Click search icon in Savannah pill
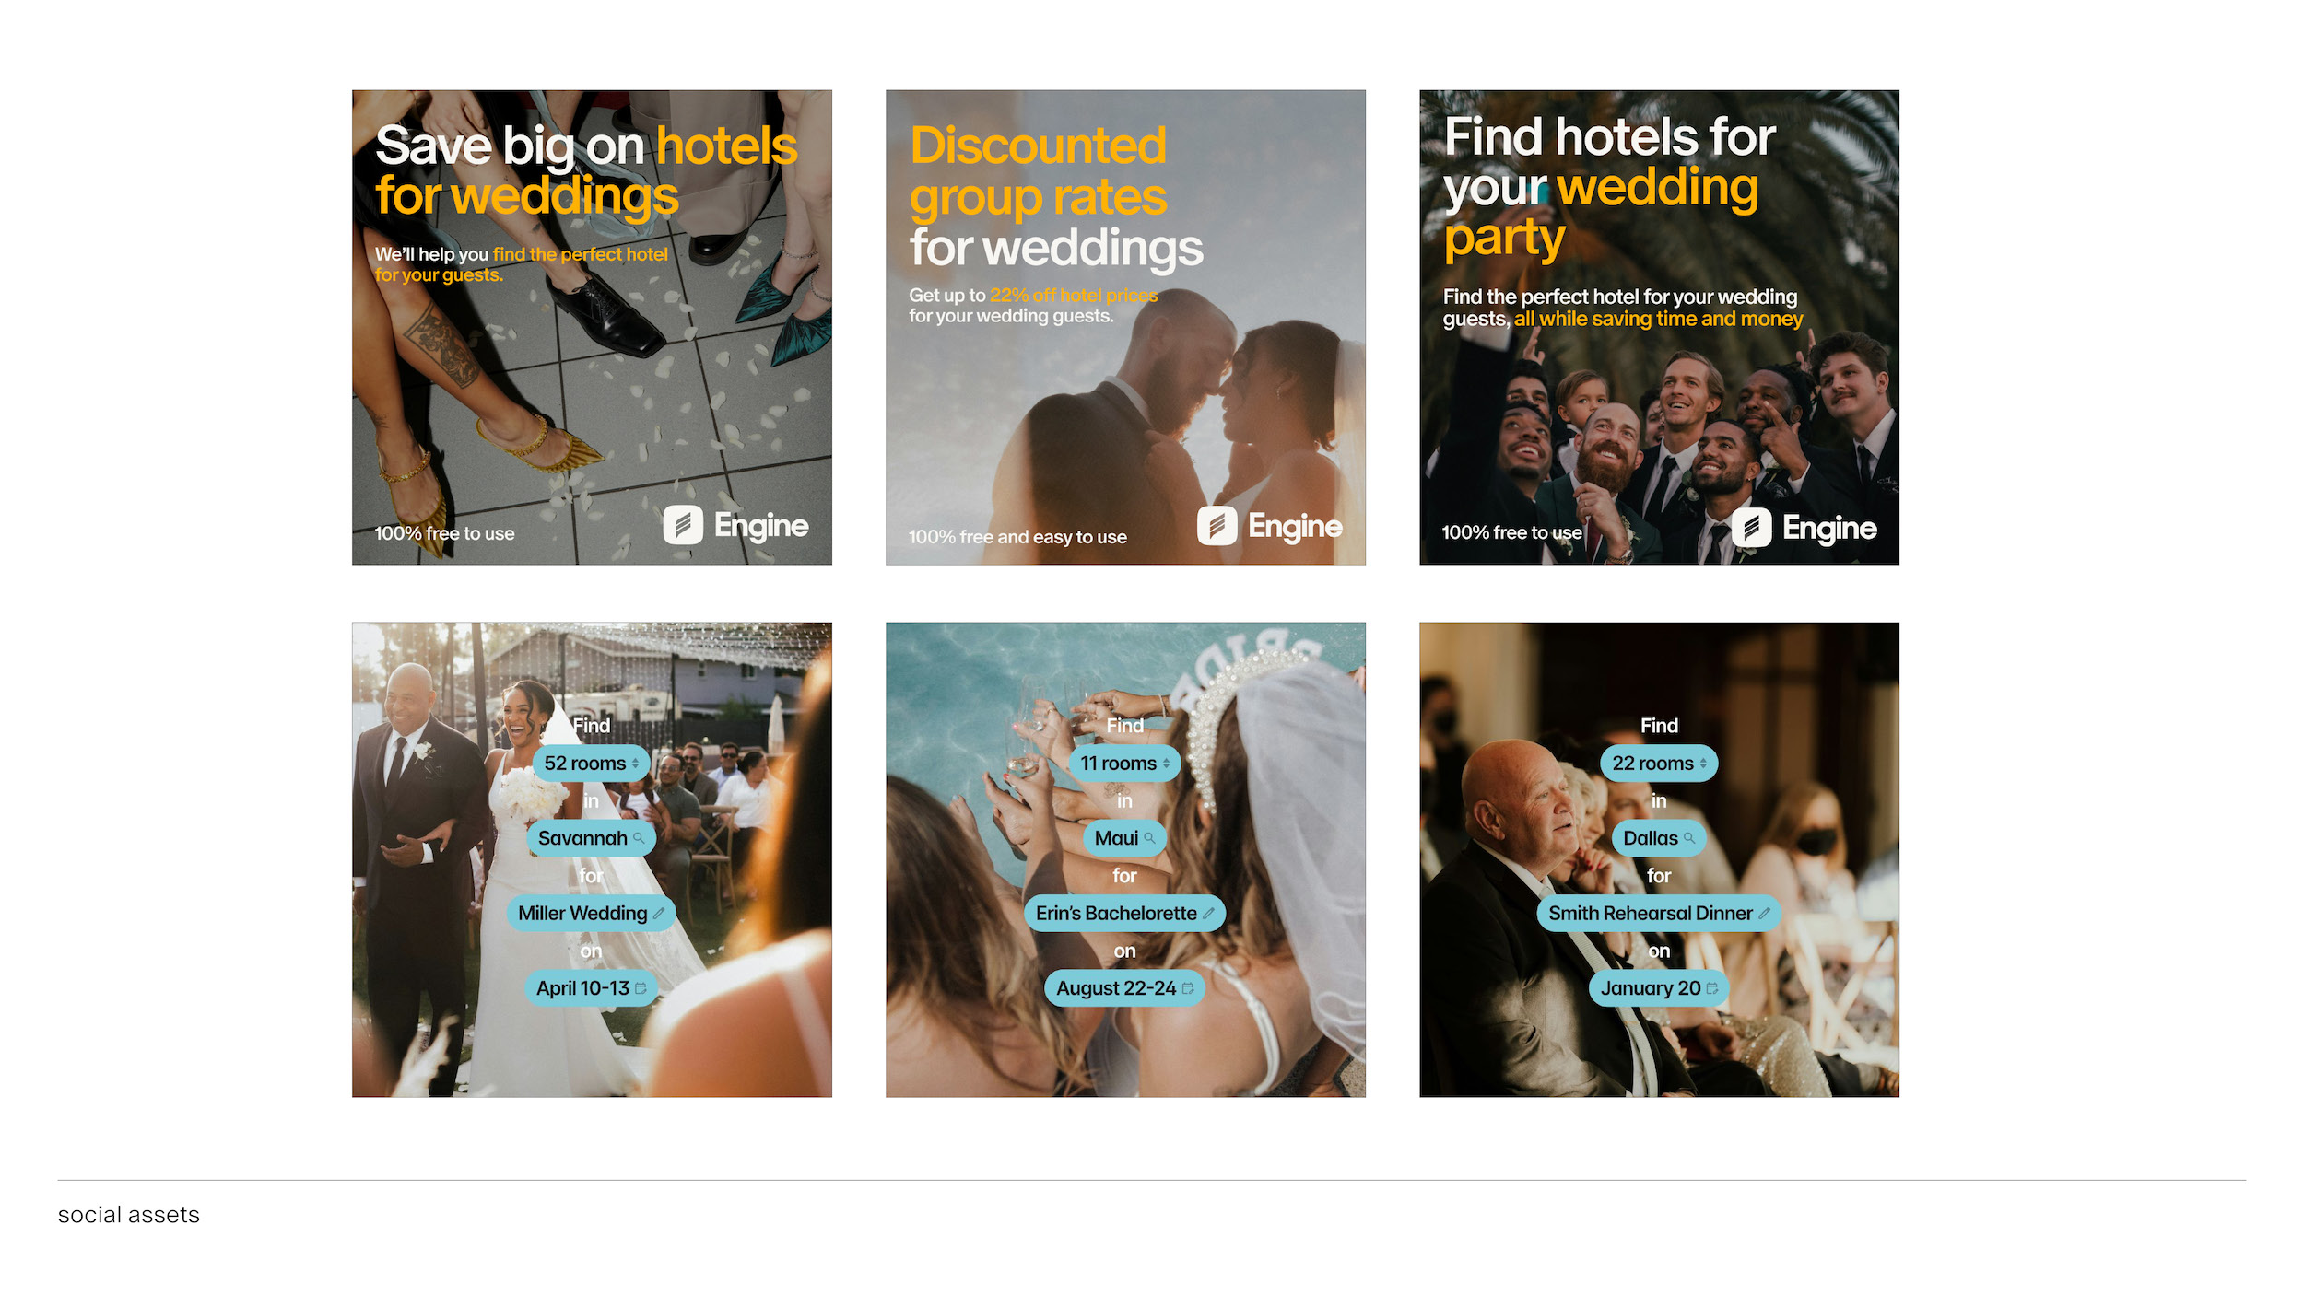2304x1295 pixels. [639, 838]
